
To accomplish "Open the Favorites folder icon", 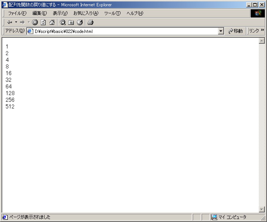I will (x=71, y=22).
